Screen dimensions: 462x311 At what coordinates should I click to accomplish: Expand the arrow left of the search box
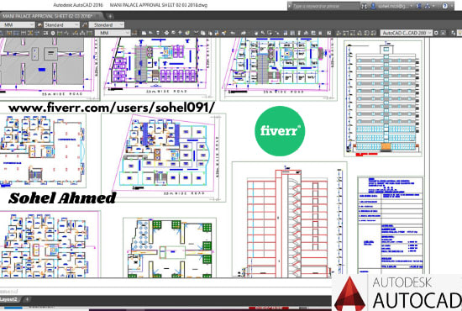[x=290, y=6]
